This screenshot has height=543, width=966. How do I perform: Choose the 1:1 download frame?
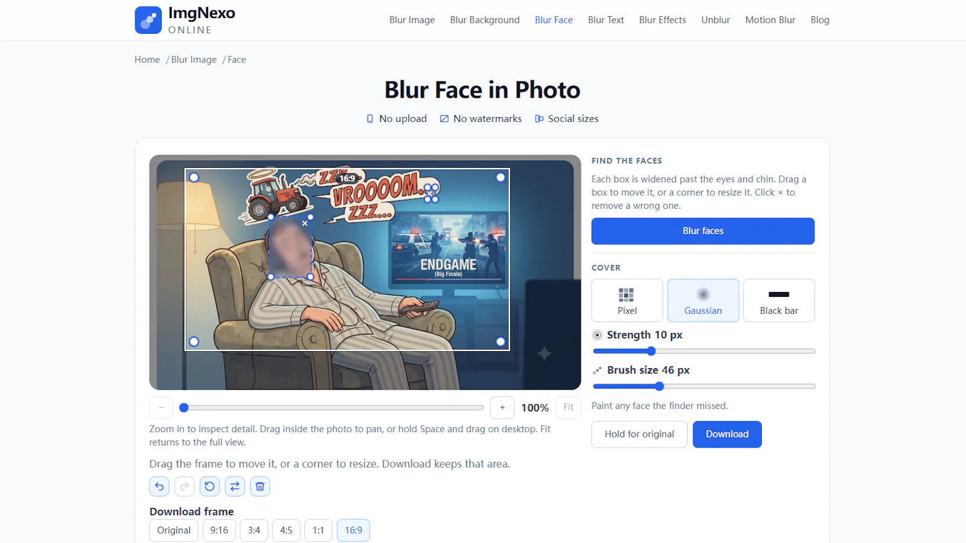(x=318, y=530)
